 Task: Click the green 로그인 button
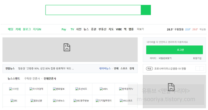(175, 50)
